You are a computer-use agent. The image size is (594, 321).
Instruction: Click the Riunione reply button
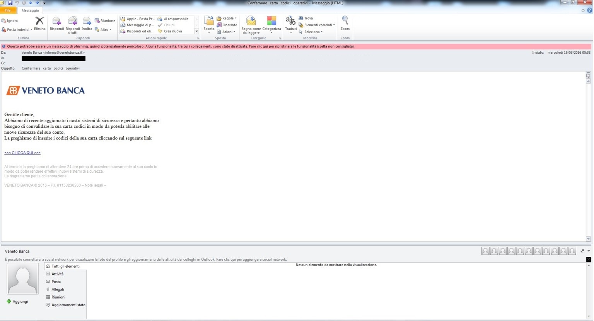[x=105, y=21]
